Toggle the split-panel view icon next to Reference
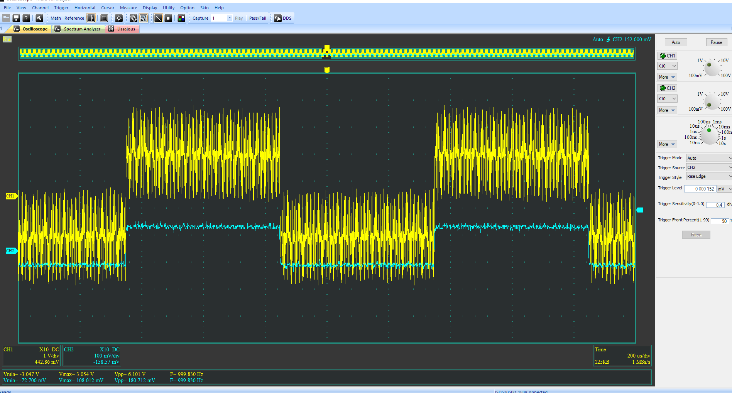 [x=91, y=18]
